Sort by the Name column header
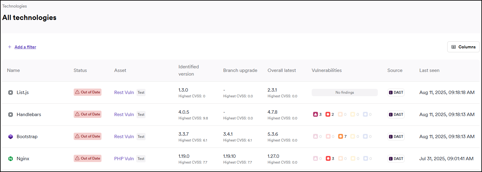 (13, 70)
